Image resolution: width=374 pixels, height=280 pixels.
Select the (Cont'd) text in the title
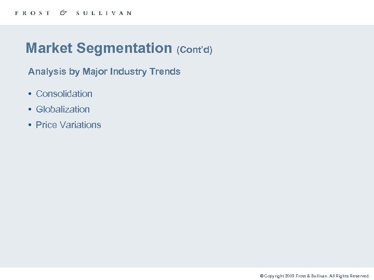point(194,50)
